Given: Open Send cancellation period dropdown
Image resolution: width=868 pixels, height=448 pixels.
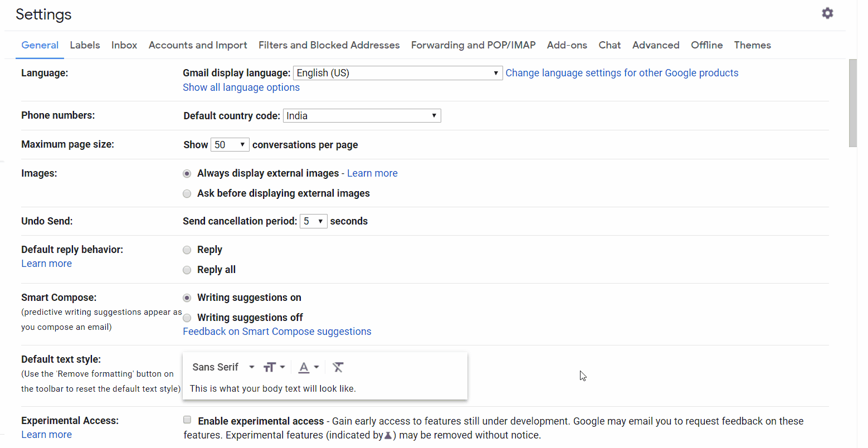Looking at the screenshot, I should (313, 221).
